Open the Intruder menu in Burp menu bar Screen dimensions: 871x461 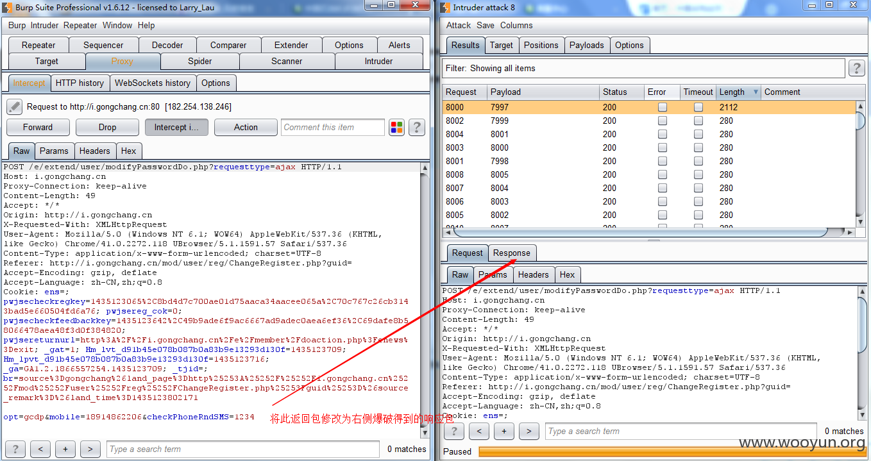point(44,26)
